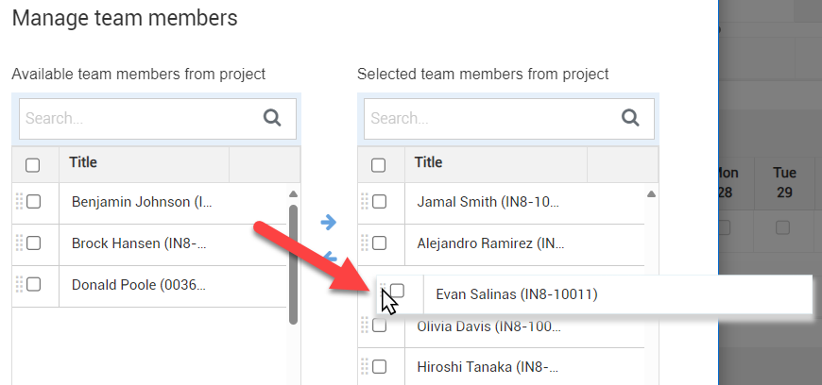Grab drag handle for Jamal Smith row

click(365, 201)
